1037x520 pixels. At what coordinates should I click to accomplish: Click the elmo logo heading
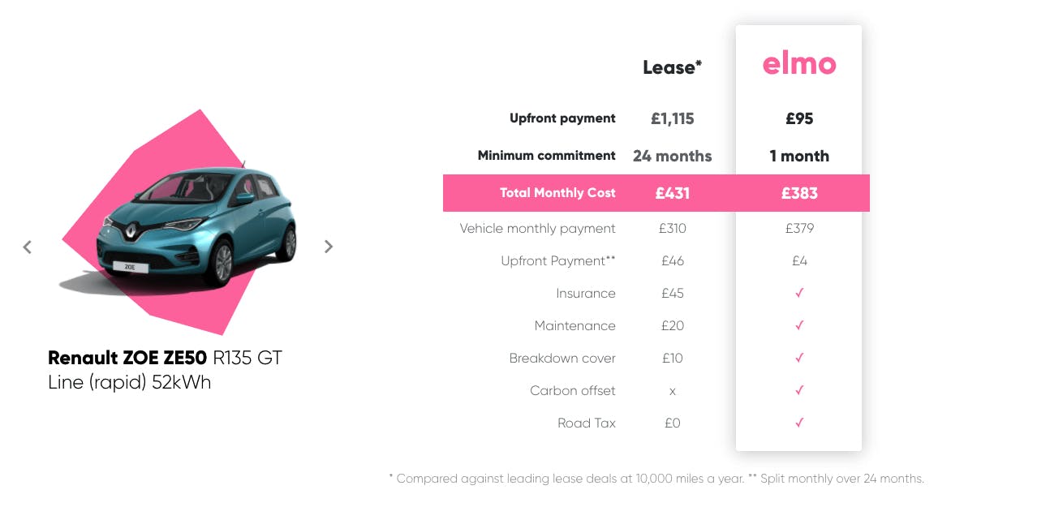(x=799, y=65)
